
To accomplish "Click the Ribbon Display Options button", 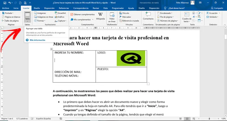I will point(200,3).
